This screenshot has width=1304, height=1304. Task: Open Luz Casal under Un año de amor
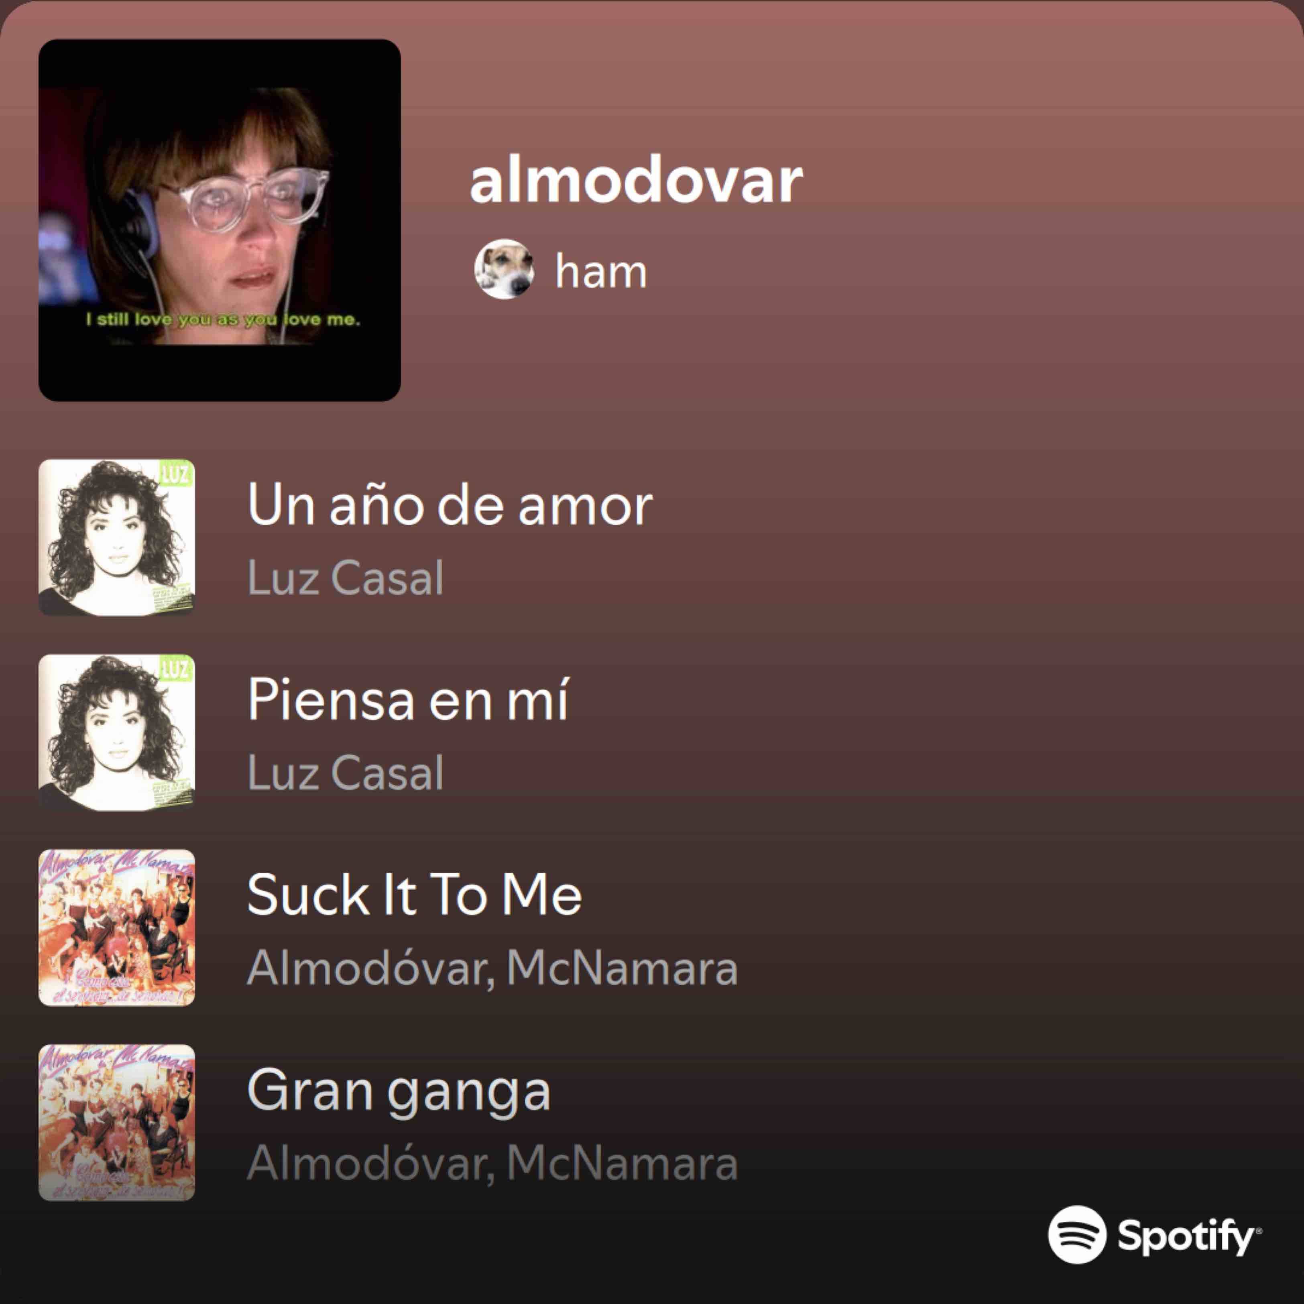click(346, 578)
